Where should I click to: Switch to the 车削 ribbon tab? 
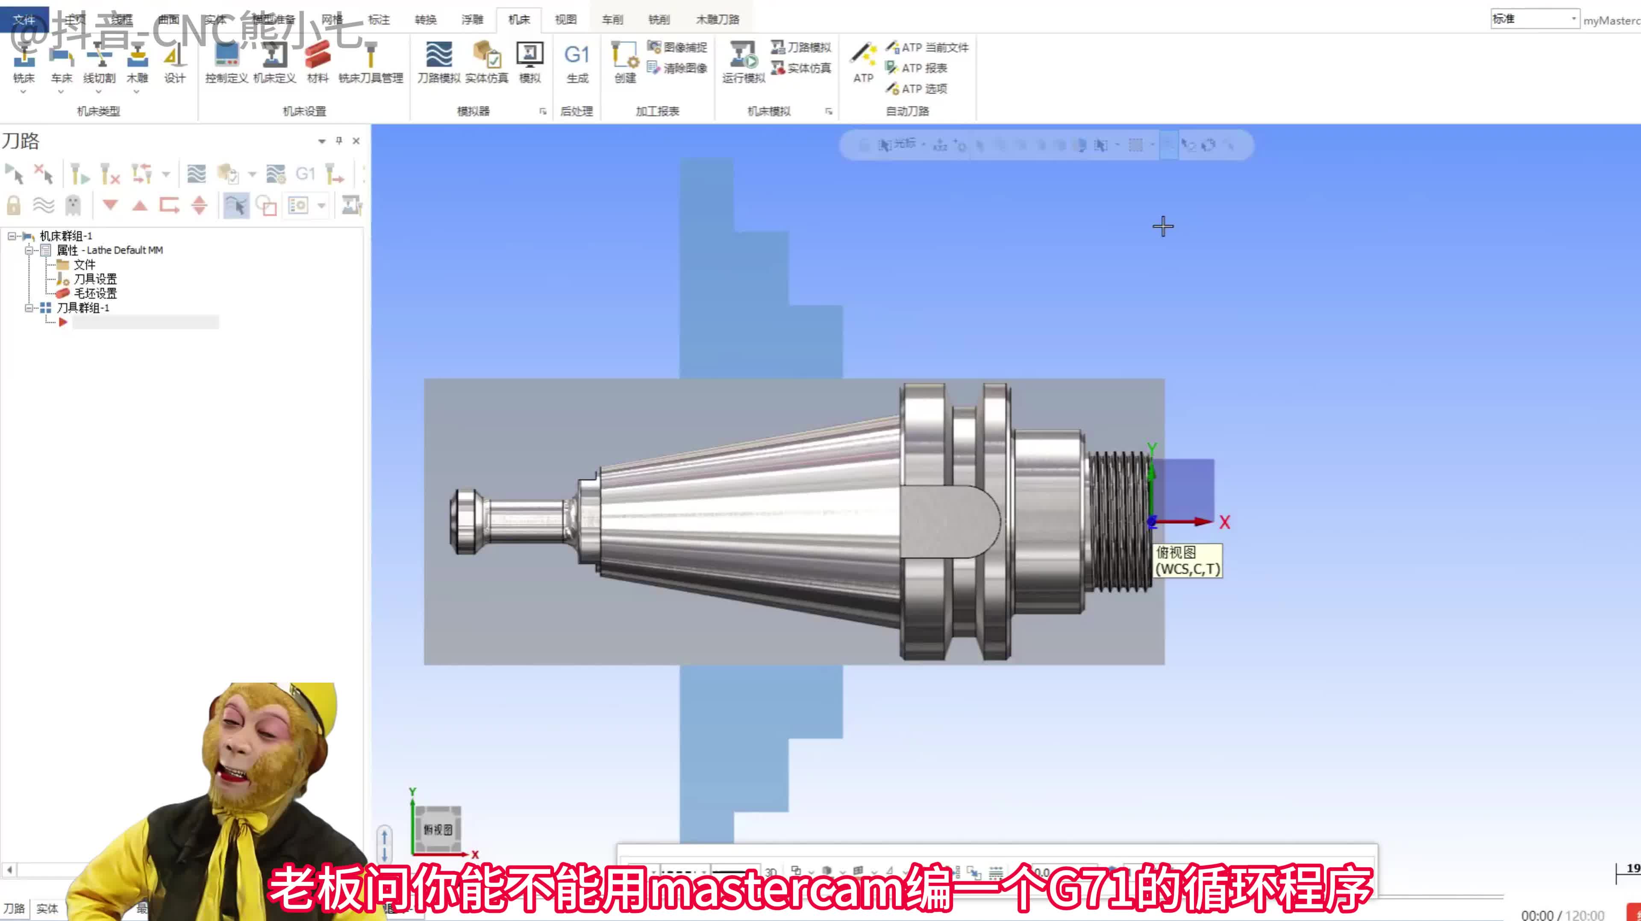[612, 19]
